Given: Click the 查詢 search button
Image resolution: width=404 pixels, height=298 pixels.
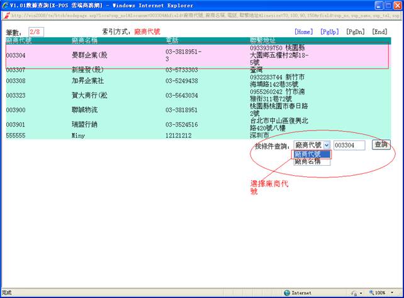Looking at the screenshot, I should coord(381,145).
